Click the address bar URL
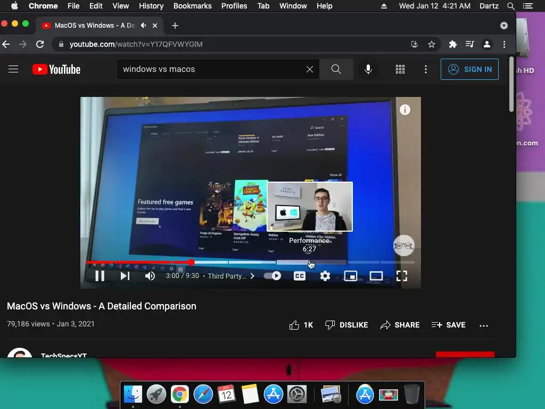Screen dimensions: 545x409 point(136,44)
